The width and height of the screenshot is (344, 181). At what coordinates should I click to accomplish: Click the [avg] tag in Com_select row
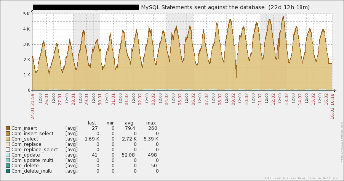coord(72,139)
